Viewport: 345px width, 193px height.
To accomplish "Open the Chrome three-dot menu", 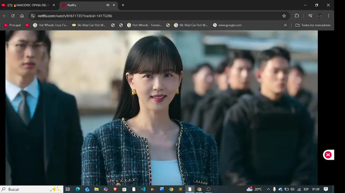I will (x=329, y=16).
